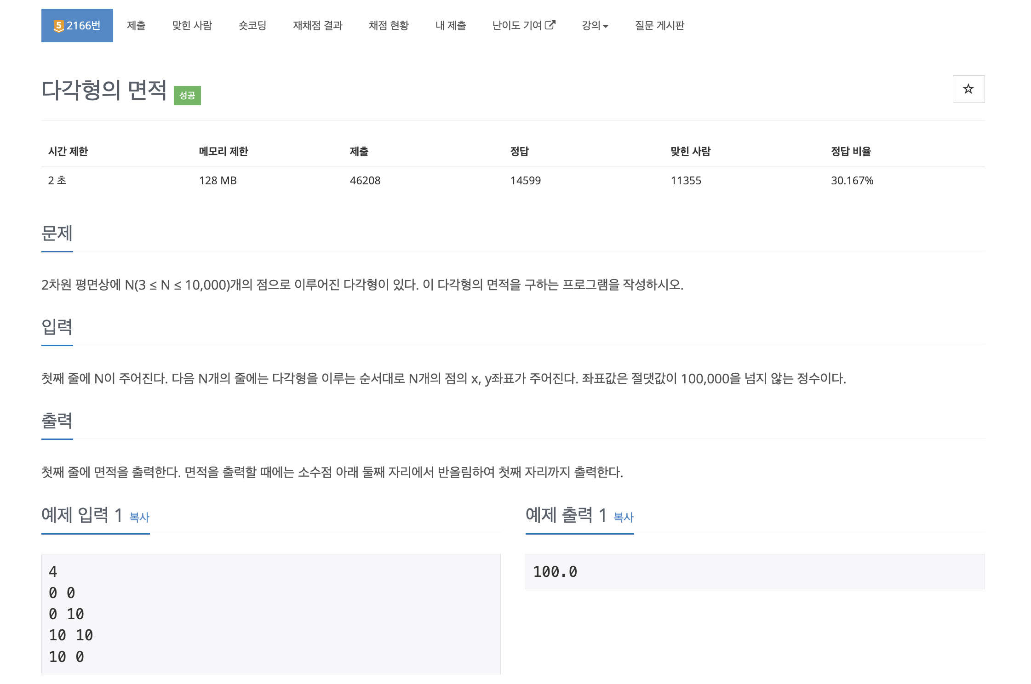Click the 다각형의 면적 problem title

[x=104, y=90]
